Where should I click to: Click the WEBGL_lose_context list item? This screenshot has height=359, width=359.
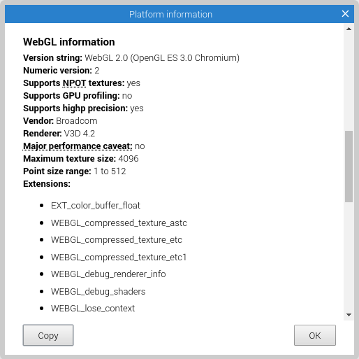pyautogui.click(x=93, y=309)
